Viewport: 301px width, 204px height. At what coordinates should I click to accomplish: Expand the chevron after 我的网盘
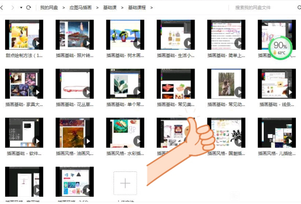coord(63,8)
